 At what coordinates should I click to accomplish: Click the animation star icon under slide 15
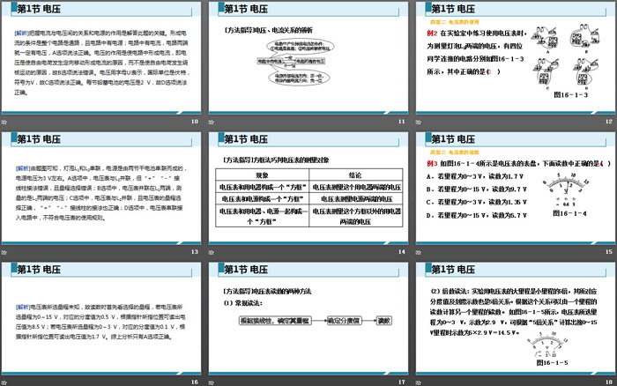pyautogui.click(x=419, y=252)
